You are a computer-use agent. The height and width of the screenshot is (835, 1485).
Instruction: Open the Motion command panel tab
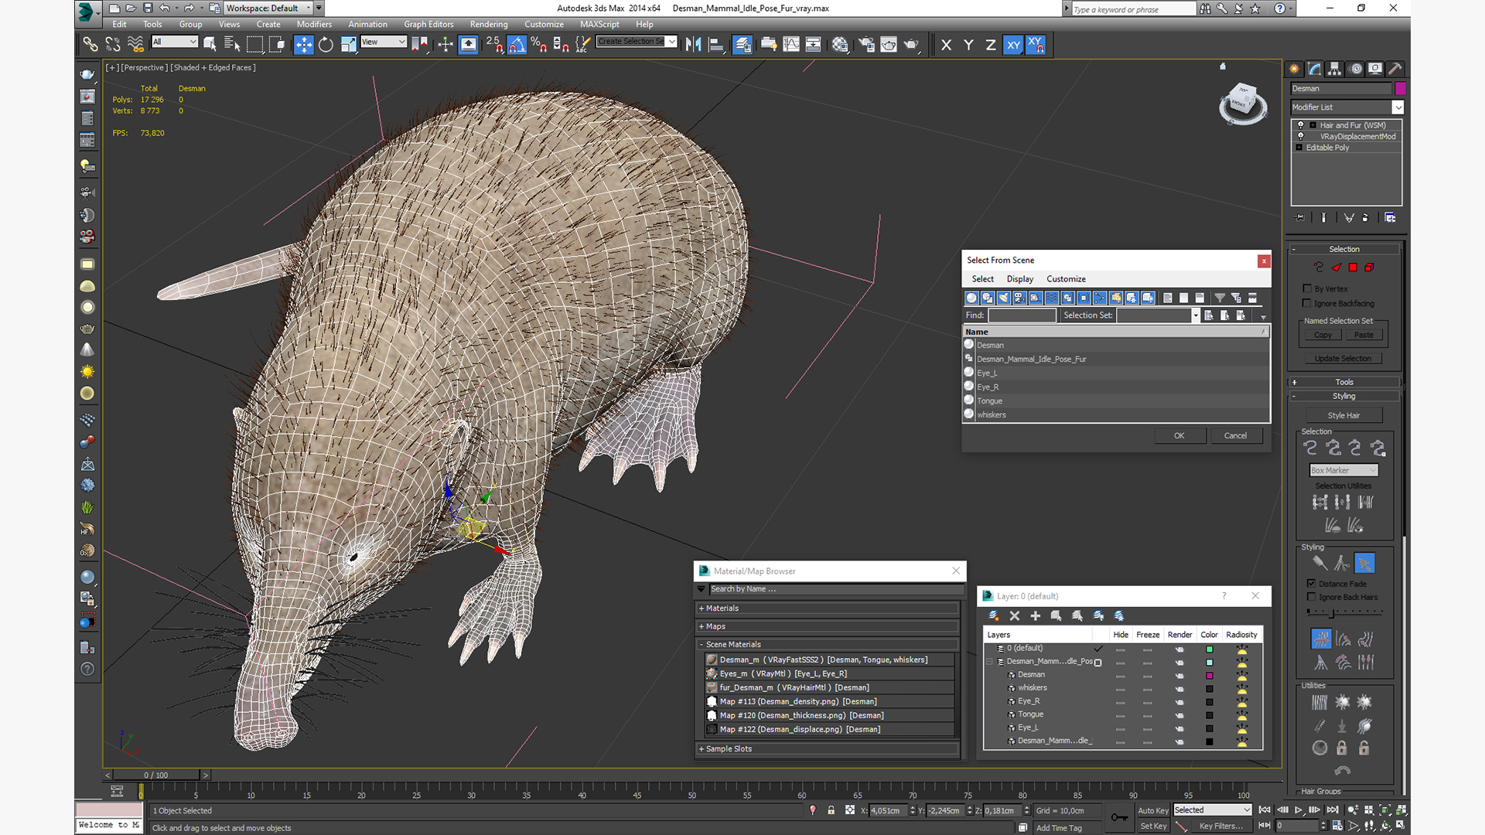[x=1355, y=69]
